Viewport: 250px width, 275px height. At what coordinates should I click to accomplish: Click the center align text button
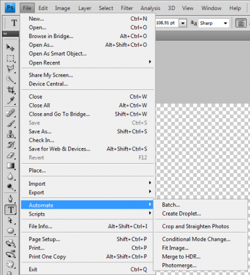coord(241,23)
